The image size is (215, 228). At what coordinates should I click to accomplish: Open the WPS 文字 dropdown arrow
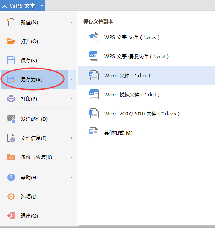tap(42, 6)
